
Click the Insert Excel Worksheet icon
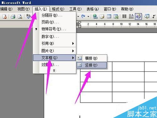tap(116, 16)
